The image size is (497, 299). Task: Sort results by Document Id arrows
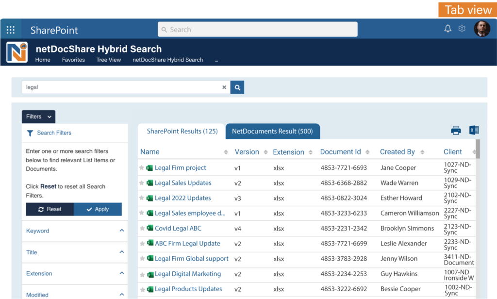click(x=367, y=152)
